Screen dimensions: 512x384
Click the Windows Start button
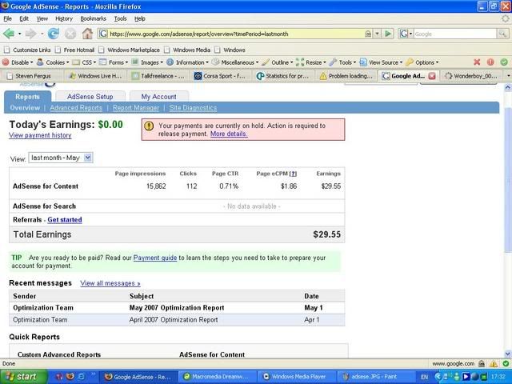[22, 376]
